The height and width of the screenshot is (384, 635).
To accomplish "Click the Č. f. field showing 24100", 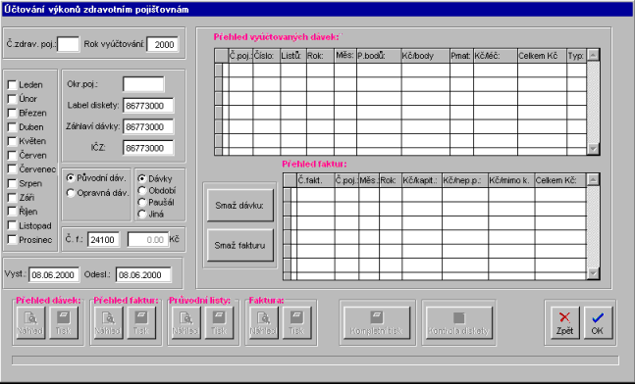I will tap(104, 240).
